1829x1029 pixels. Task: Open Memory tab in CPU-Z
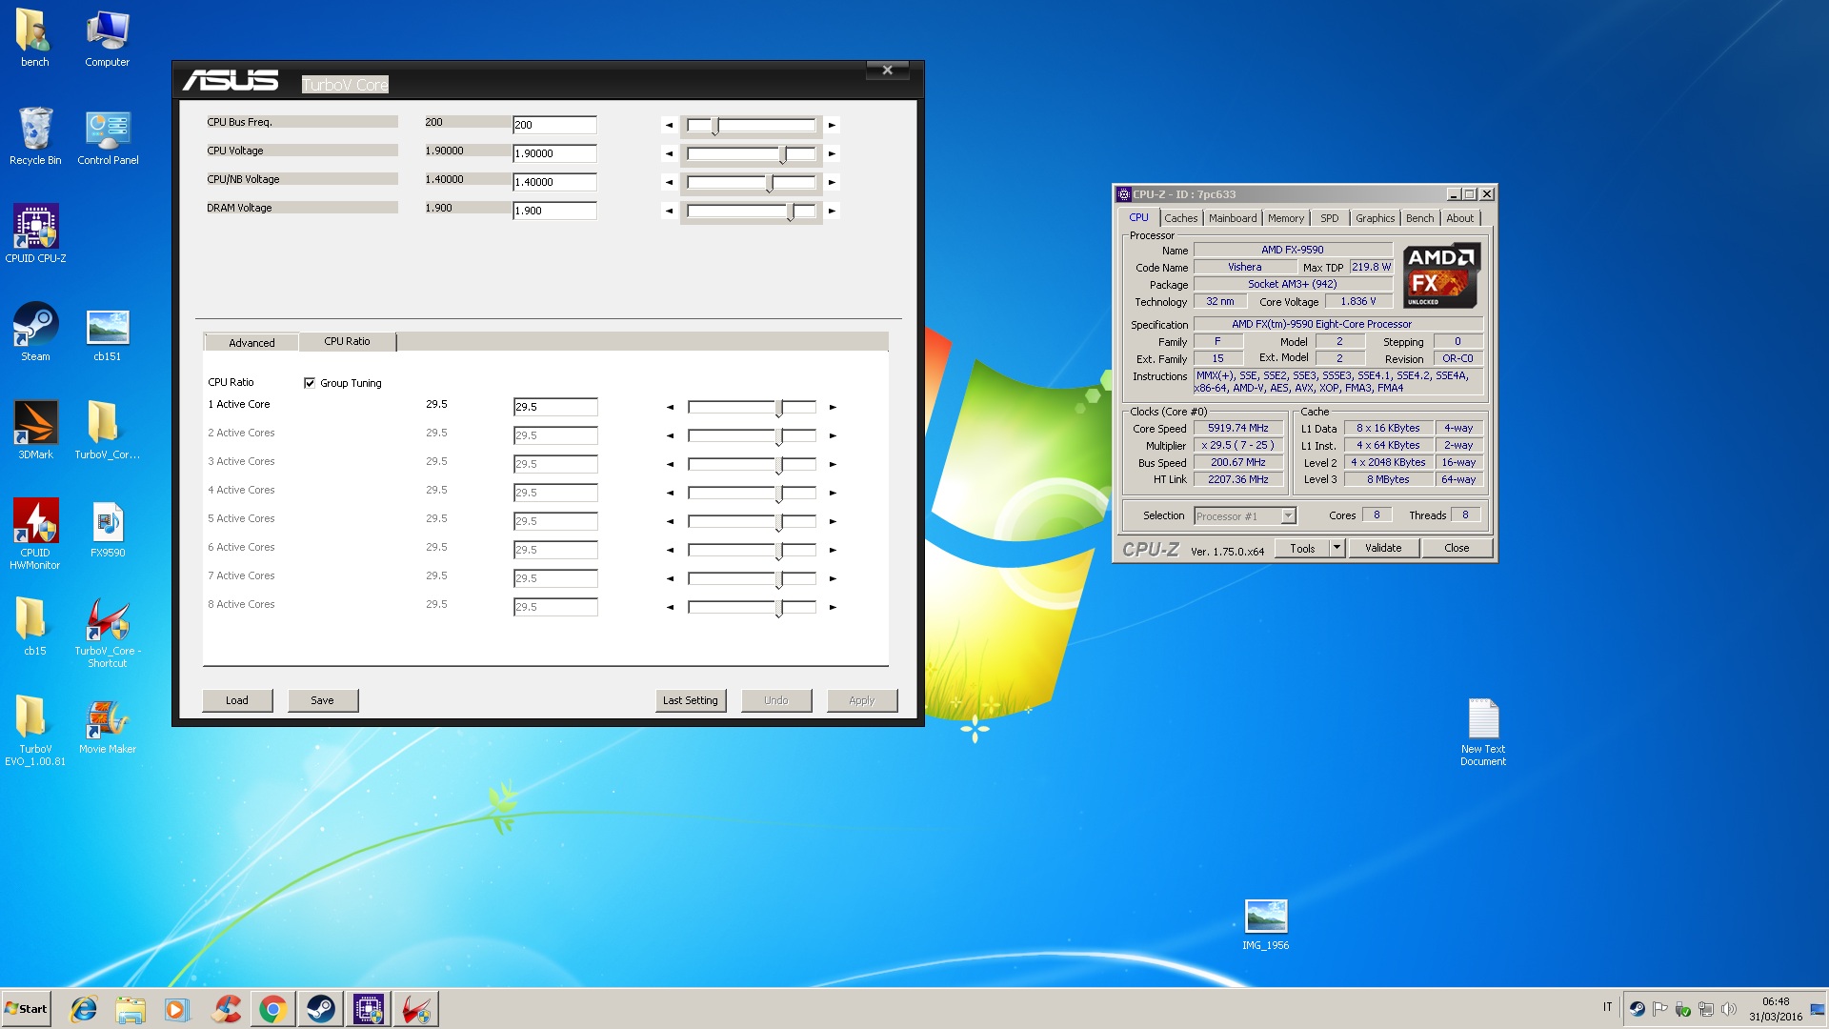coord(1286,218)
